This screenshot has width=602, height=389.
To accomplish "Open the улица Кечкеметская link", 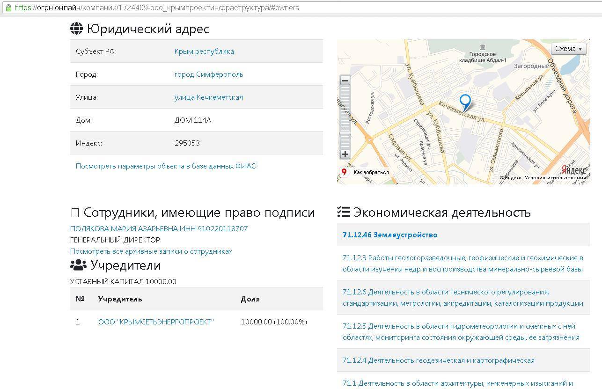I will coord(208,97).
